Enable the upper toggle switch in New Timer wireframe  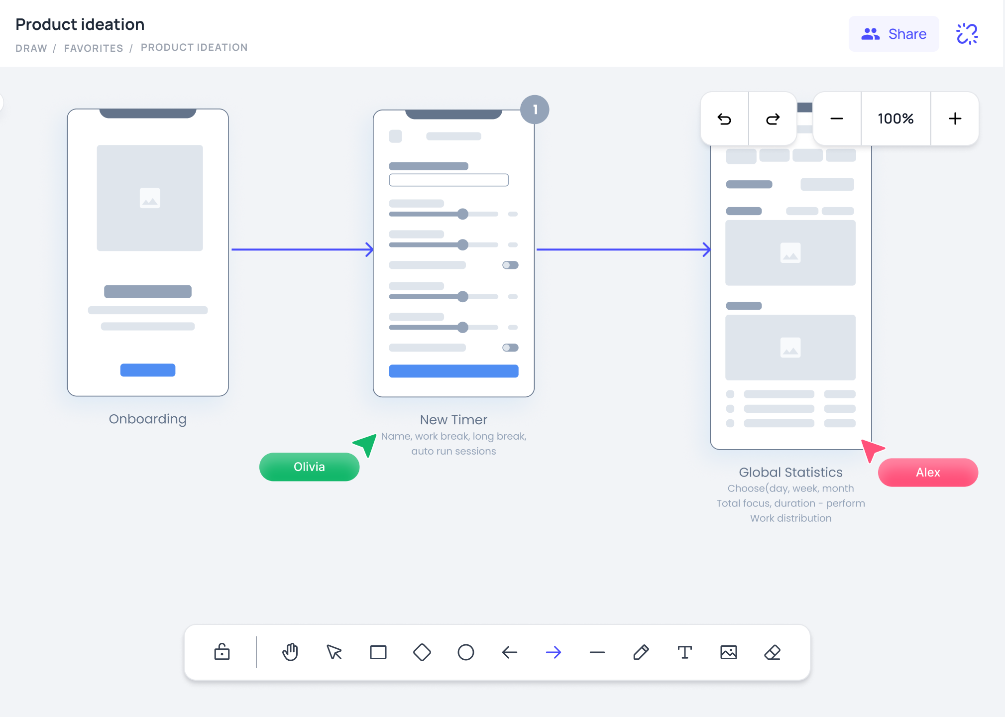pyautogui.click(x=510, y=265)
